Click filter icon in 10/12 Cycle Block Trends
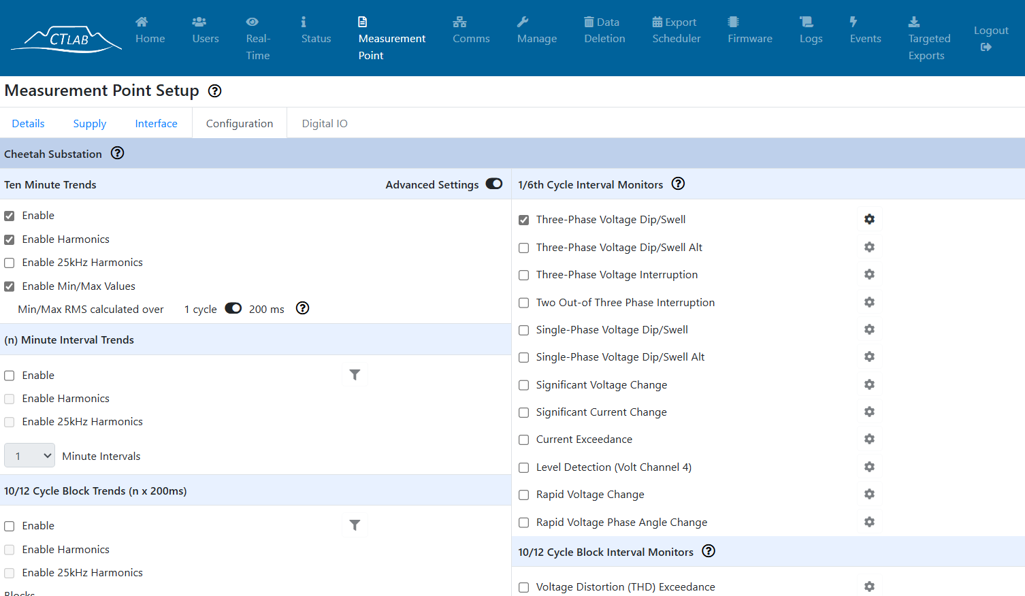1025x596 pixels. [355, 525]
